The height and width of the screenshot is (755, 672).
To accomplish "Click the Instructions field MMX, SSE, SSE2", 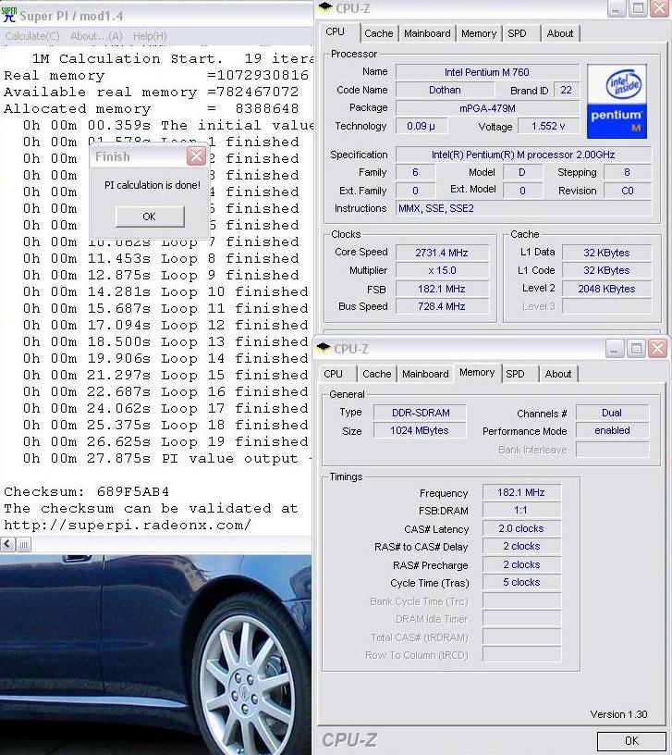I will tap(523, 208).
